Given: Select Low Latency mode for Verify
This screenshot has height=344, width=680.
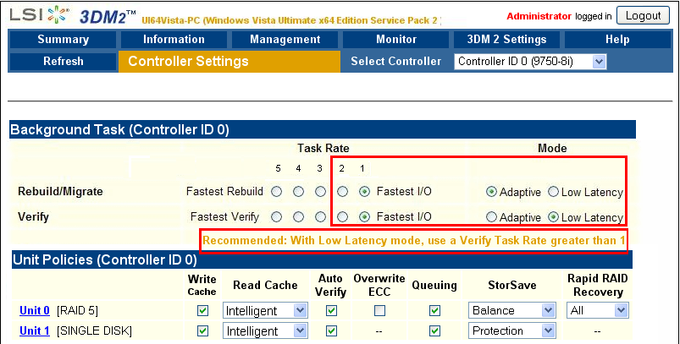Looking at the screenshot, I should point(553,216).
